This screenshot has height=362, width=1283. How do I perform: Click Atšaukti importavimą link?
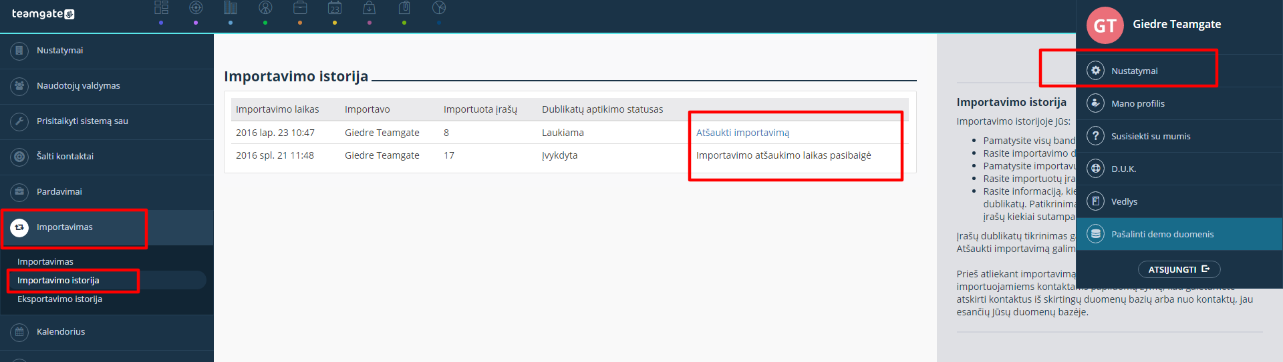pyautogui.click(x=742, y=133)
